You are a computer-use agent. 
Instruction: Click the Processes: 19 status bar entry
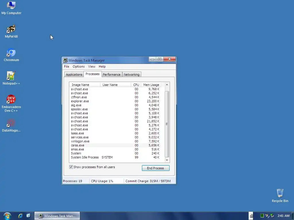pyautogui.click(x=73, y=181)
